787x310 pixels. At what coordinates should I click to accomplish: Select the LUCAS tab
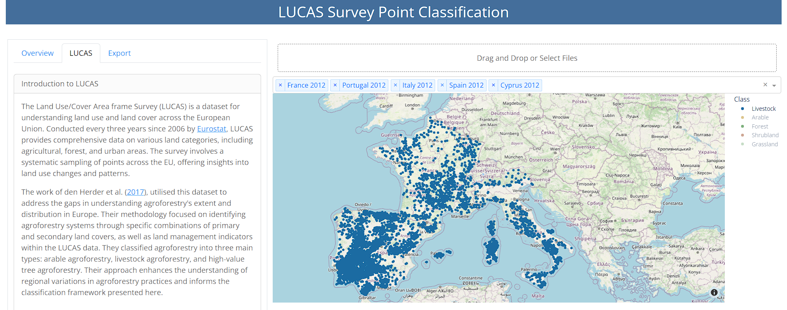(x=81, y=53)
